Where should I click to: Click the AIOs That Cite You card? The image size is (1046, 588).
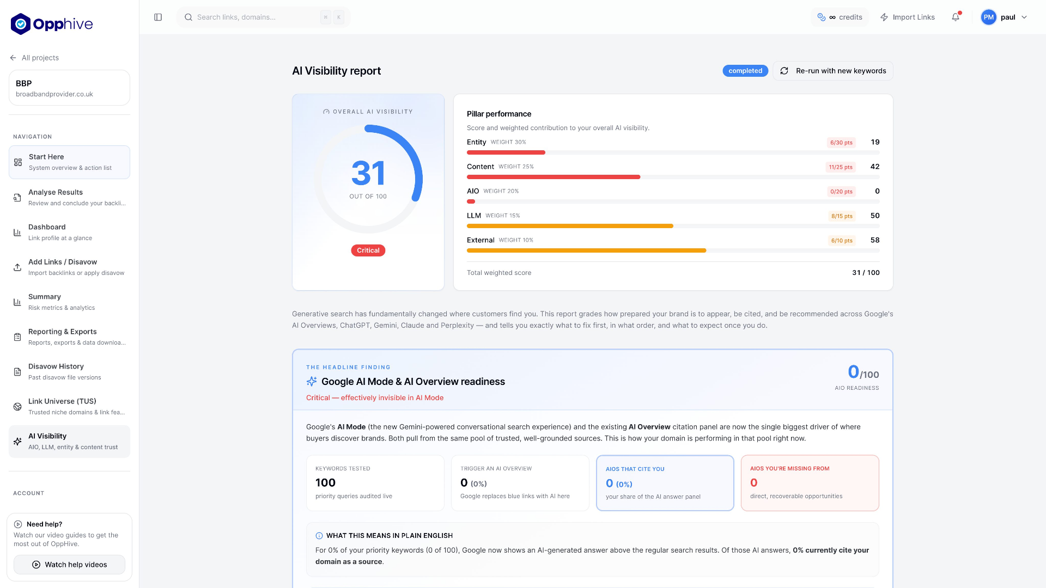(665, 483)
